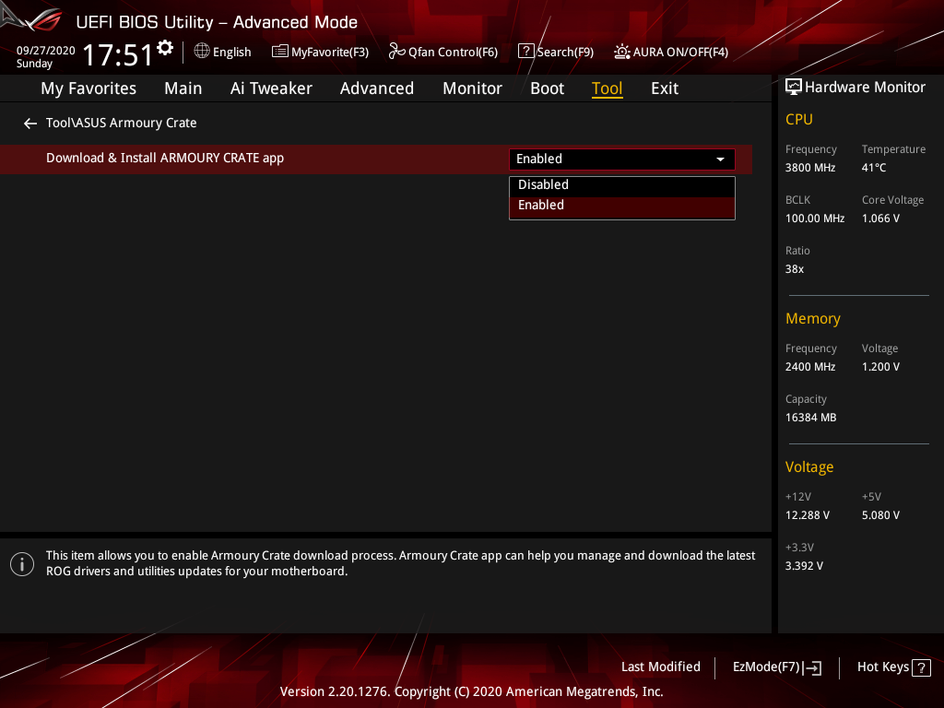This screenshot has width=944, height=708.
Task: Click Ratio value 38x
Action: (x=794, y=269)
